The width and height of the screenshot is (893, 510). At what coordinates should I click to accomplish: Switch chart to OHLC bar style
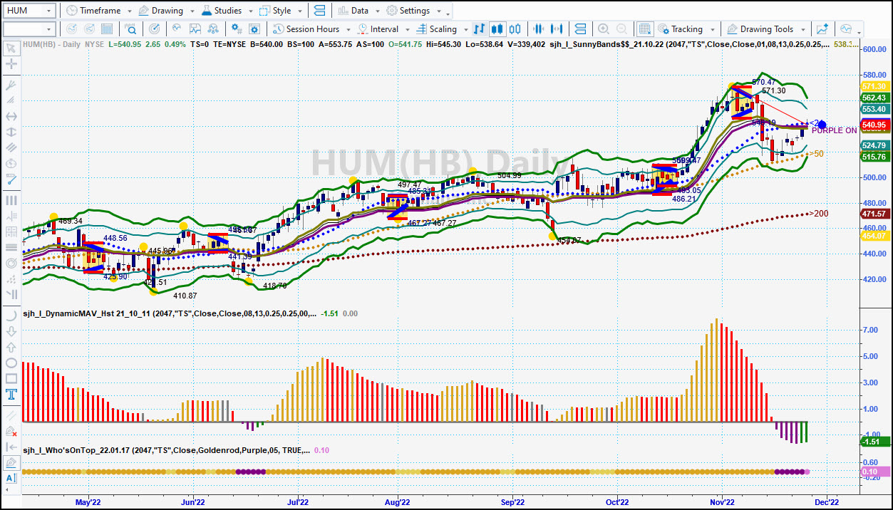479,29
